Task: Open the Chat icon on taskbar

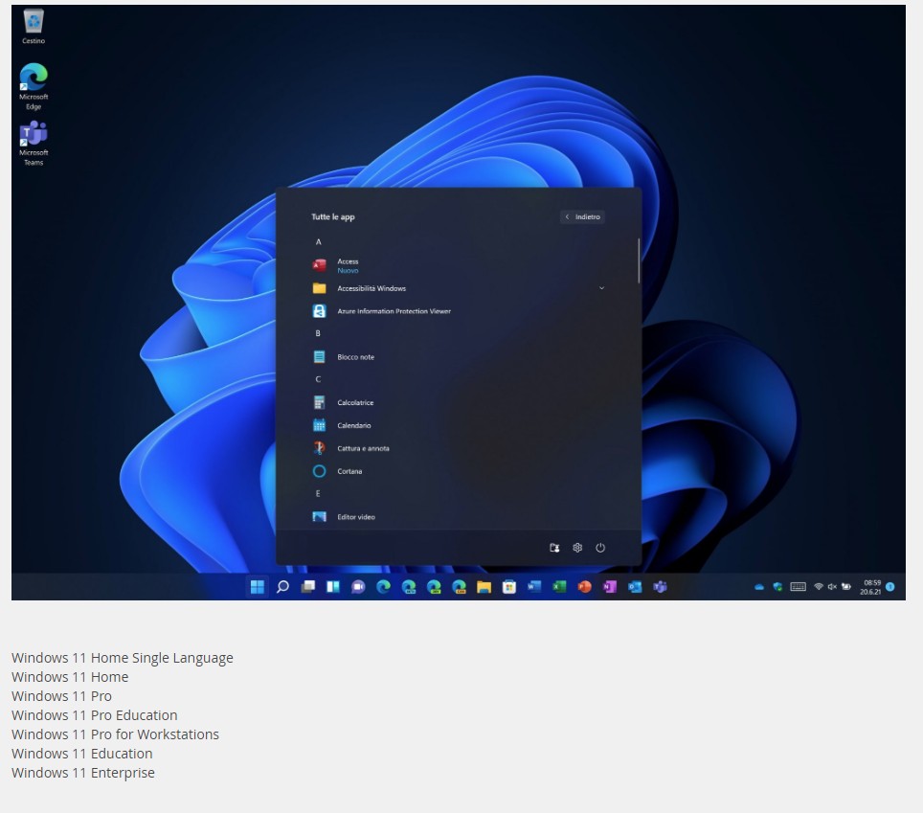Action: 358,587
